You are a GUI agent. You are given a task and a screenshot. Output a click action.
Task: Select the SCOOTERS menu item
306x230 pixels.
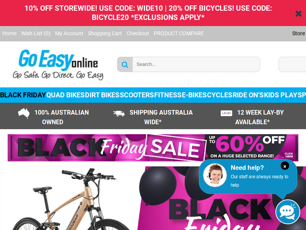137,95
